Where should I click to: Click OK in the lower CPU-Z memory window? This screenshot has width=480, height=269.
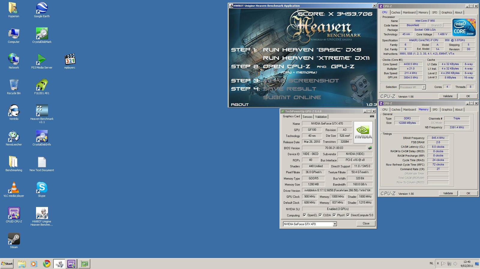(468, 194)
